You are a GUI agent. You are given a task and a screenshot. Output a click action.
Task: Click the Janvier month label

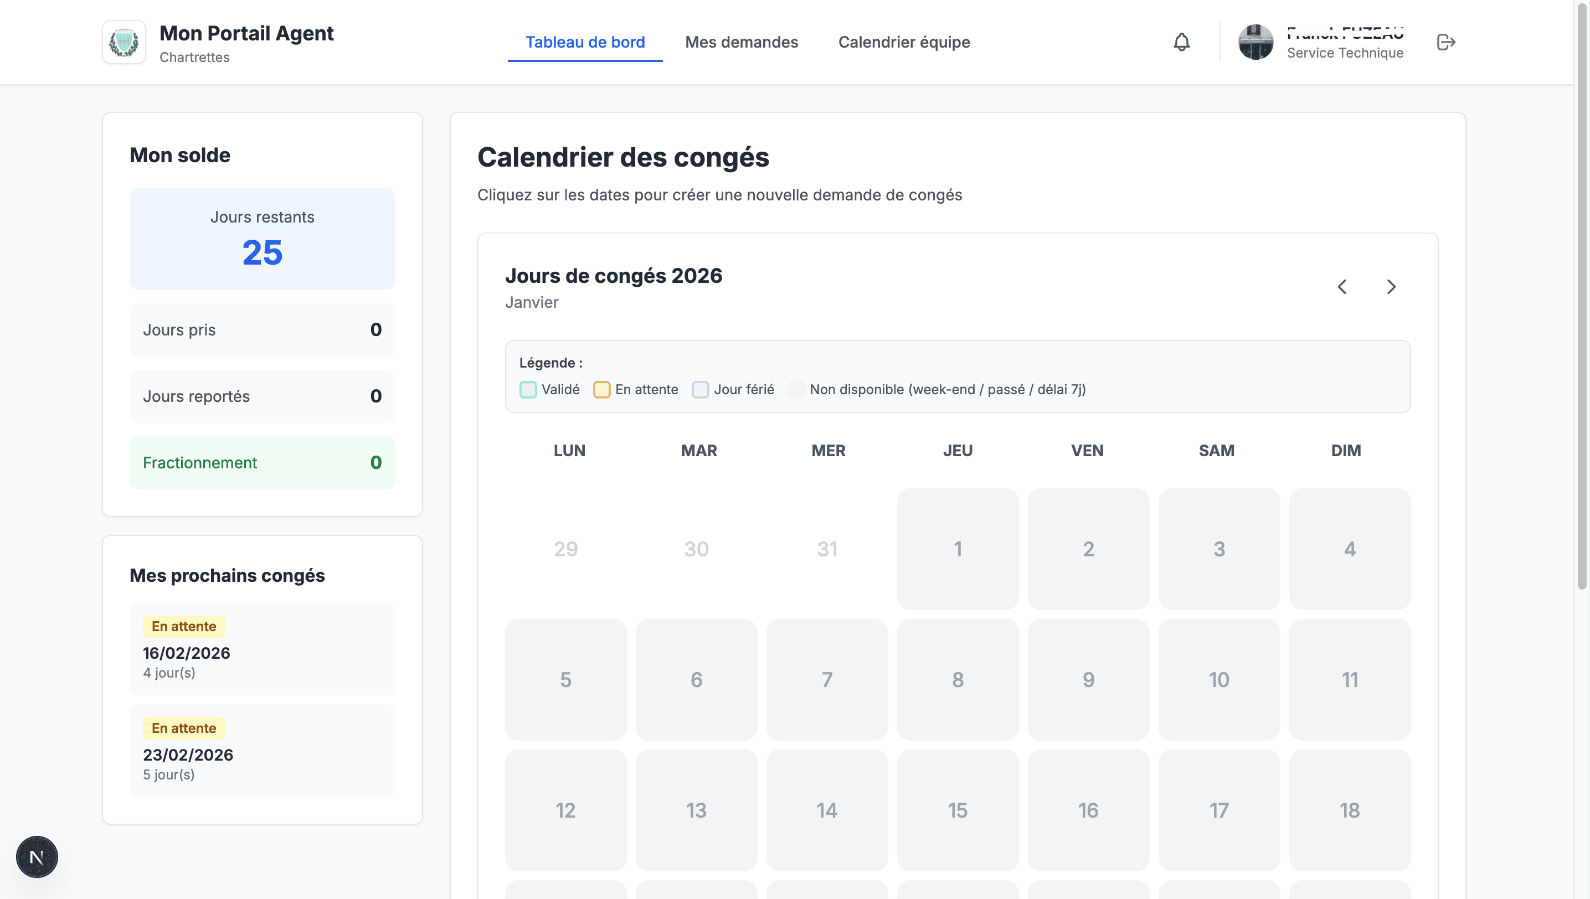point(532,303)
